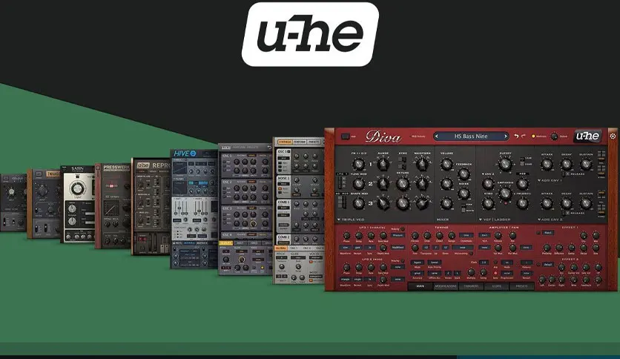
Task: Open the VCF | Ladder filter dropdown
Action: tap(495, 220)
